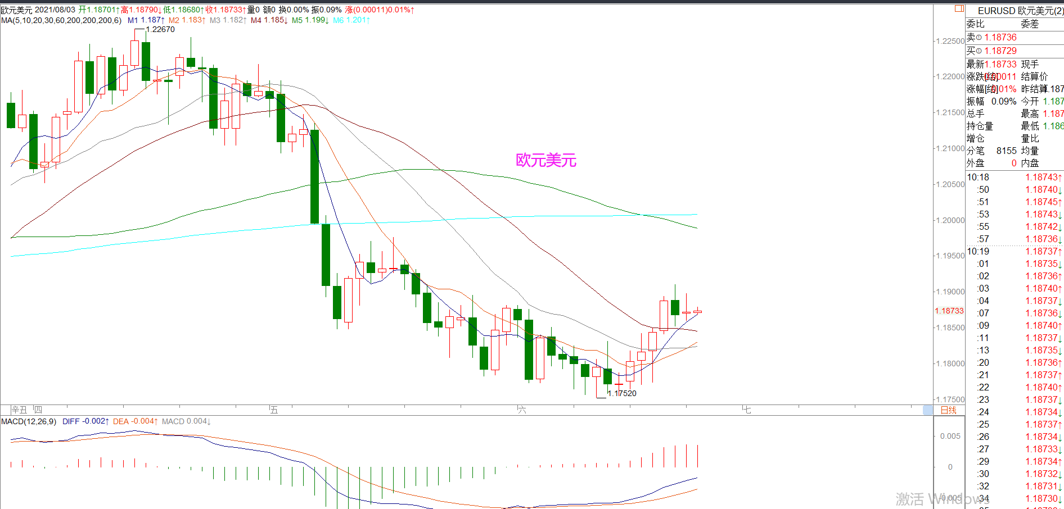Click the close price 收1.18733 in header
The width and height of the screenshot is (1064, 509).
[226, 10]
